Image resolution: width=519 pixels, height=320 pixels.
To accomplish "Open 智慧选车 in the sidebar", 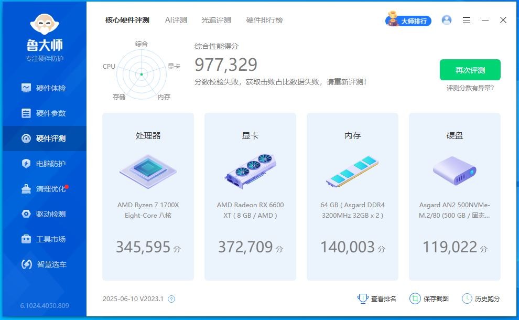I will pyautogui.click(x=45, y=264).
